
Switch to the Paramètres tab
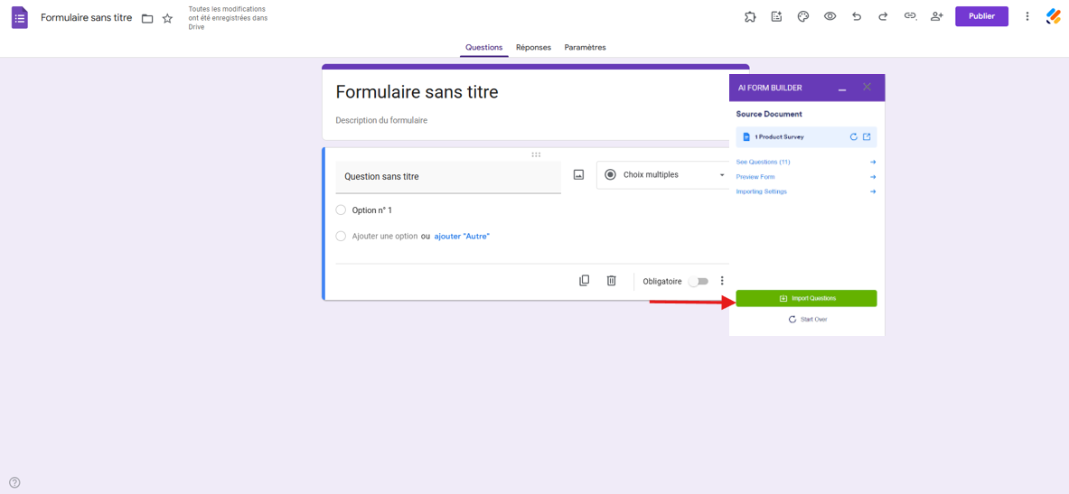(585, 48)
